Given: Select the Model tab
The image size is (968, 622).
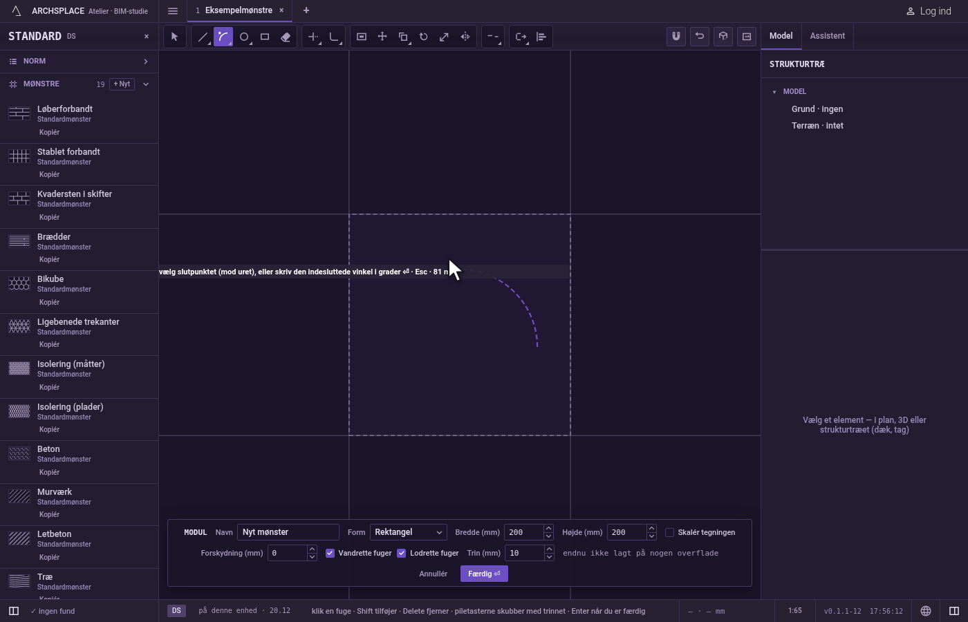Looking at the screenshot, I should click(x=781, y=36).
